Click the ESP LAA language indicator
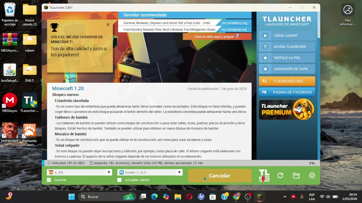Viewport: 362px width, 203px height. pos(312,197)
